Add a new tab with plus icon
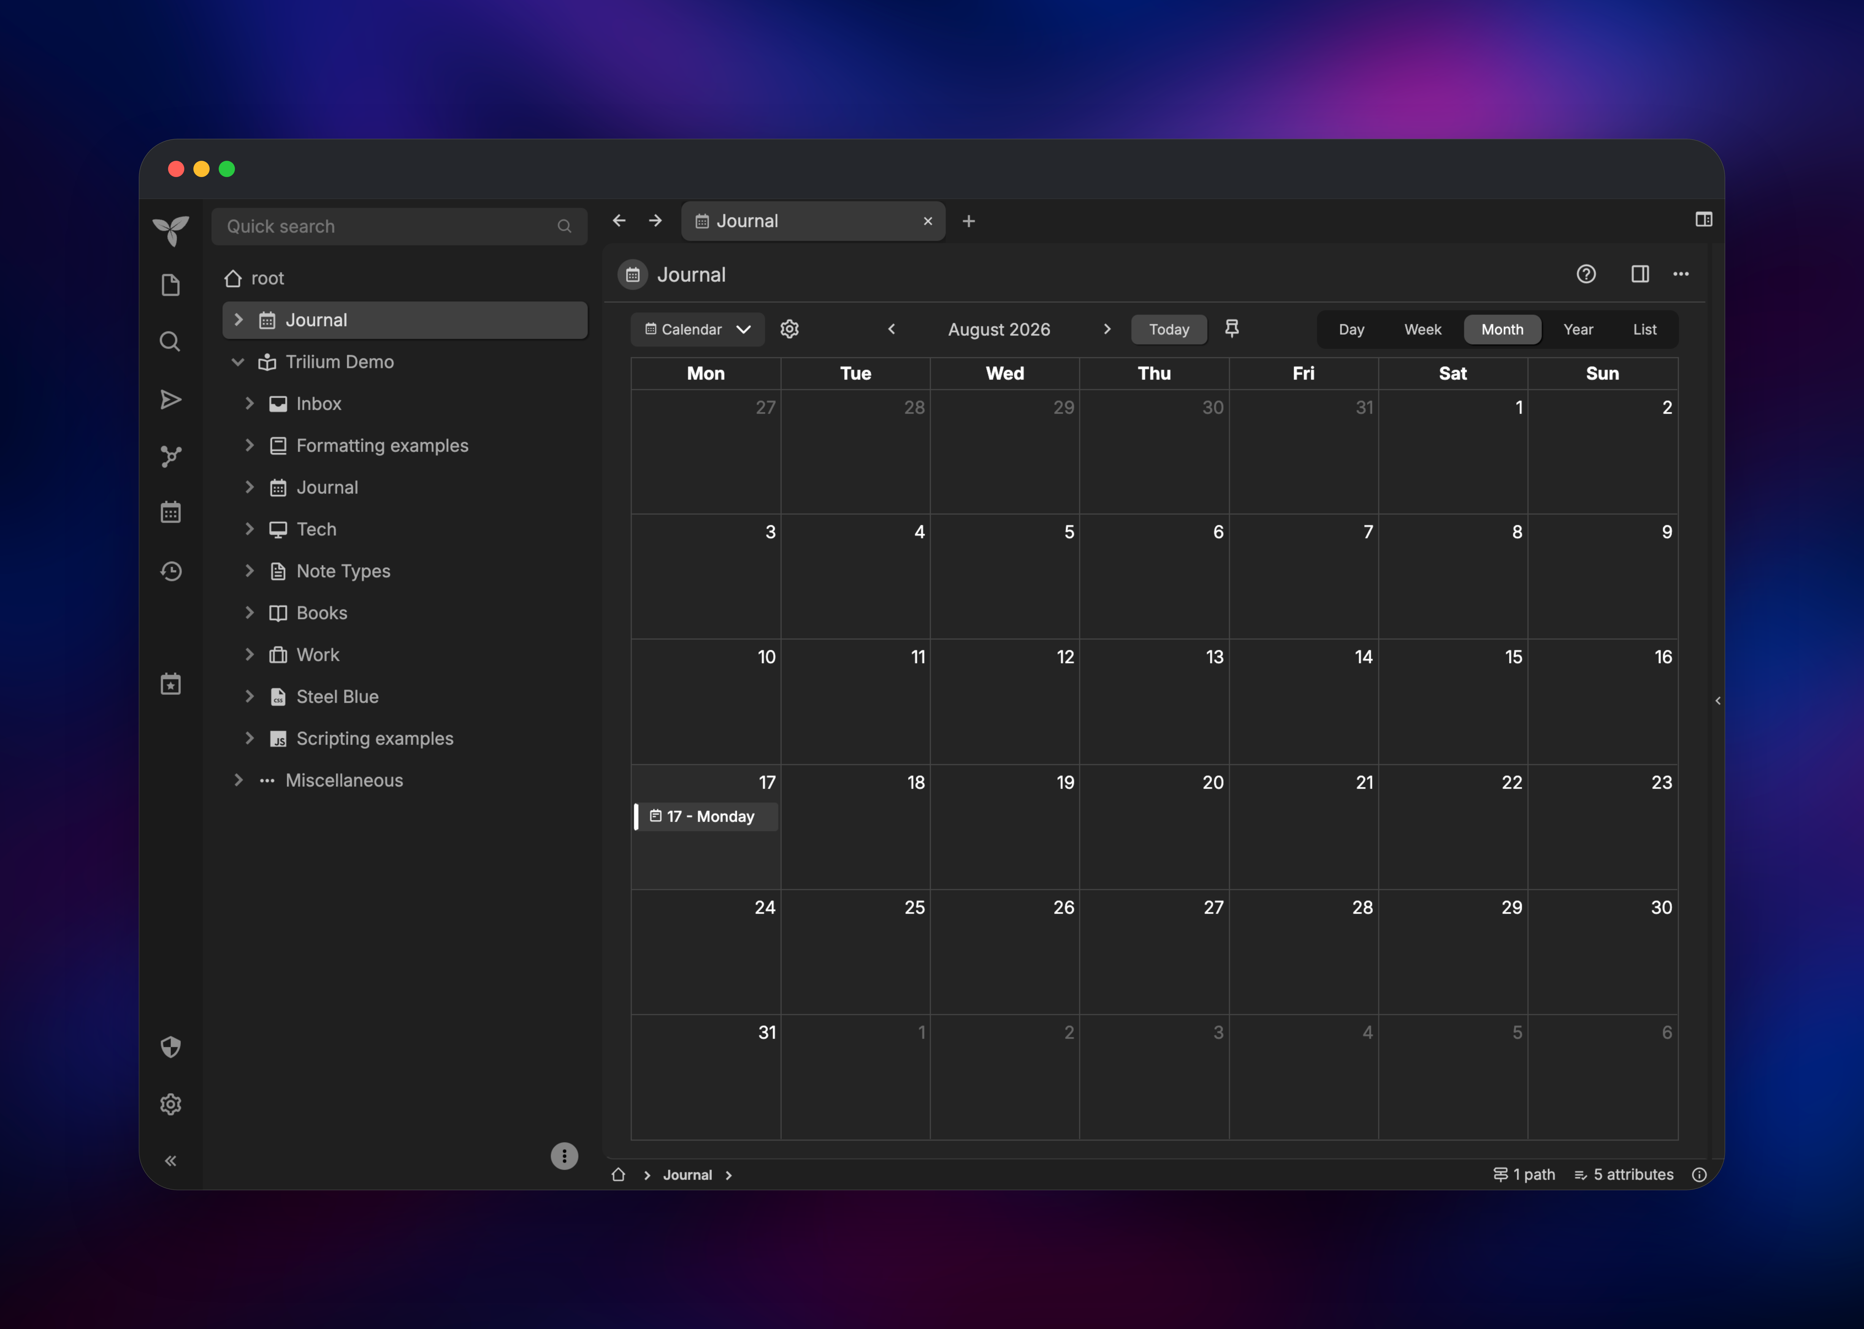This screenshot has width=1864, height=1329. tap(968, 221)
